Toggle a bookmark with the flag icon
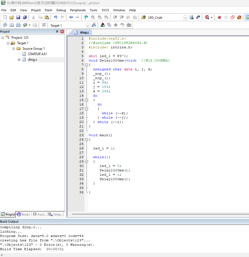This screenshot has width=249, height=257. tap(86, 17)
